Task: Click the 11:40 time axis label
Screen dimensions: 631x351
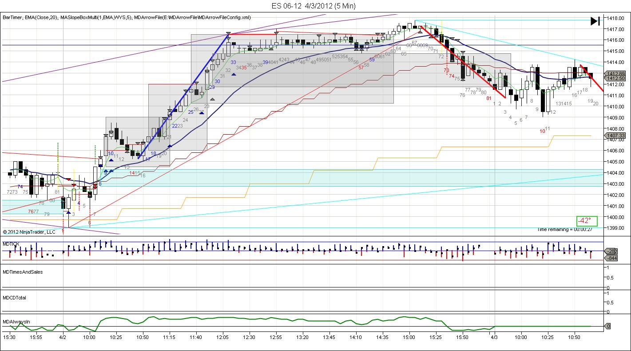Action: point(196,338)
